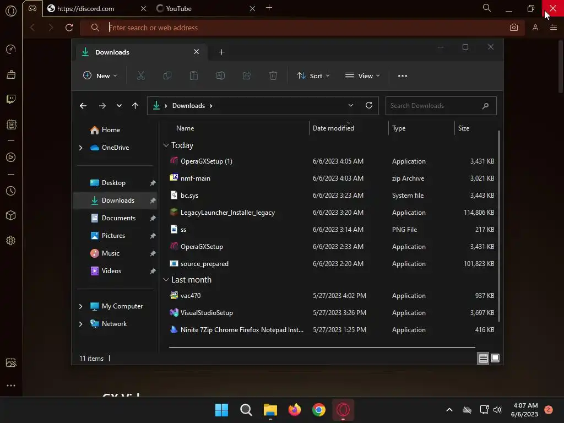Click the Delete trash icon in Explorer toolbar
Viewport: 564px width, 423px height.
tap(273, 75)
